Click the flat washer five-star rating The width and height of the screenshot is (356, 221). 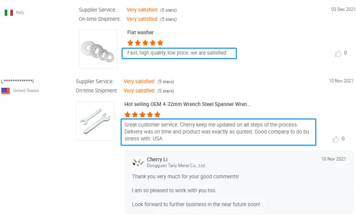(x=145, y=43)
